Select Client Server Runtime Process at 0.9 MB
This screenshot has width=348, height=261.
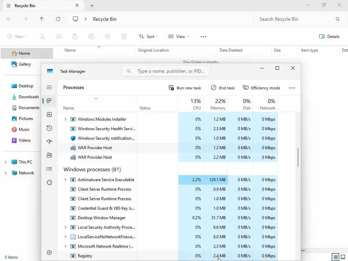coord(168,189)
